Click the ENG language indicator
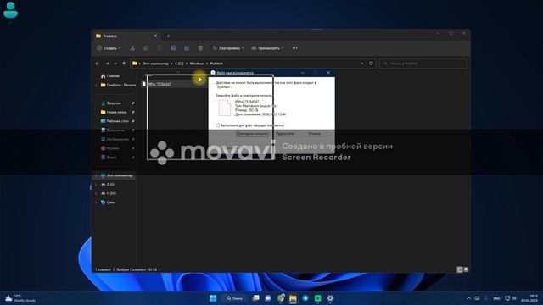This screenshot has height=305, width=543. 496,298
